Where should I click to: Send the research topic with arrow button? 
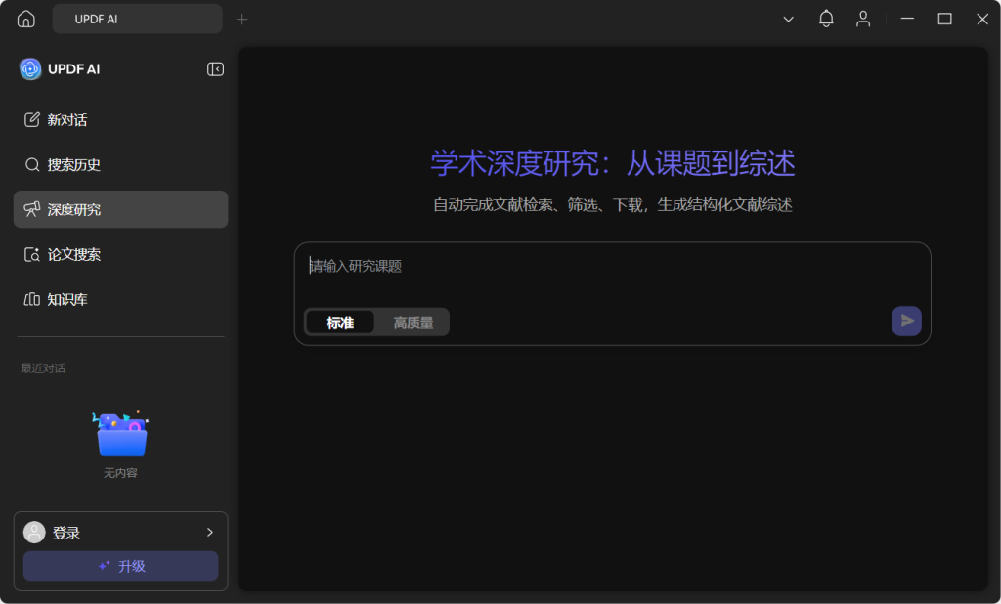906,321
